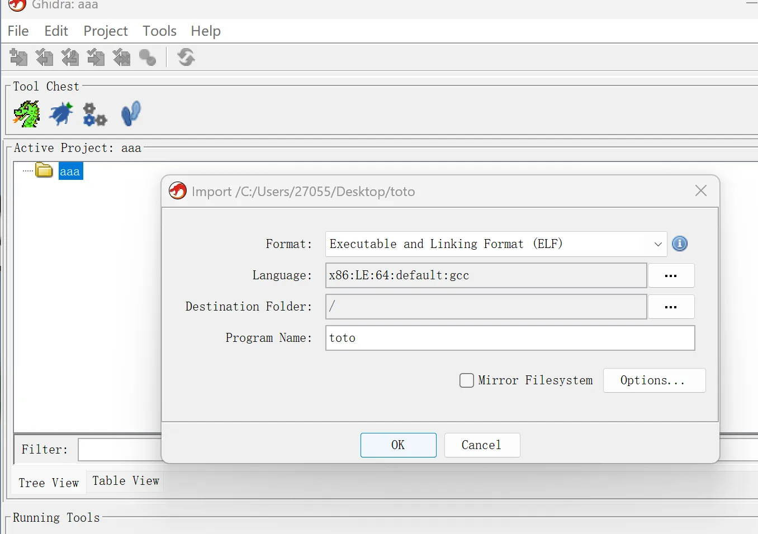Click the Check In File toolbar icon

(x=96, y=57)
